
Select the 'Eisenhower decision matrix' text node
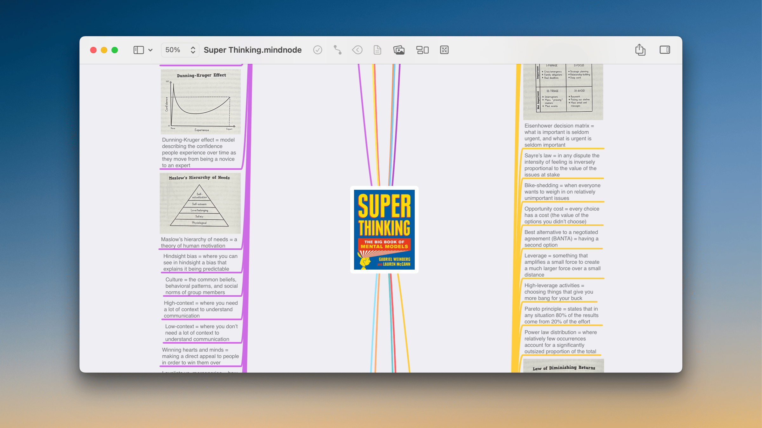click(559, 135)
